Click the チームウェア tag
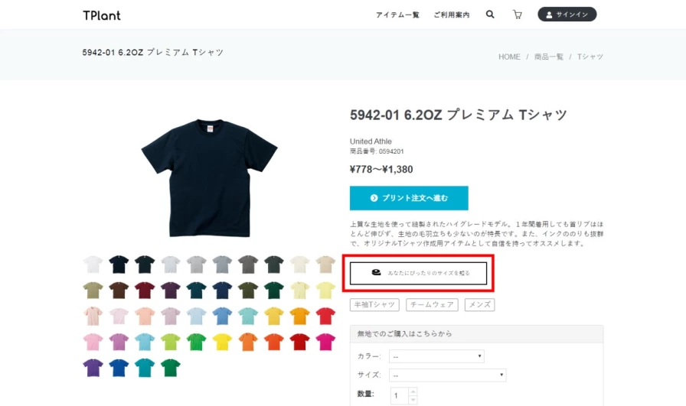 tap(432, 305)
